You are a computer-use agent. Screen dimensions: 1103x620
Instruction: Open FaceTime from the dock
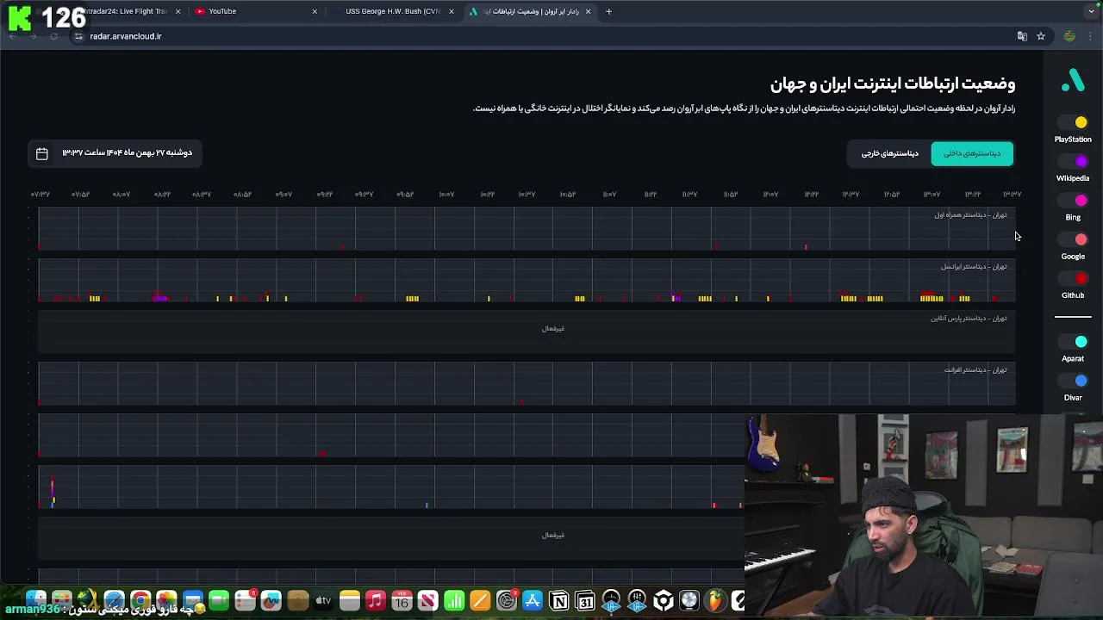pos(219,600)
